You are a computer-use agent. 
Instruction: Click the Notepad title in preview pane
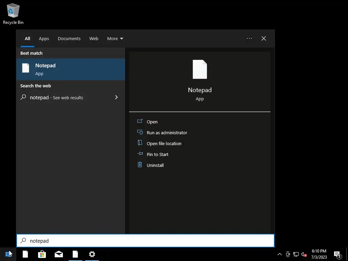200,90
